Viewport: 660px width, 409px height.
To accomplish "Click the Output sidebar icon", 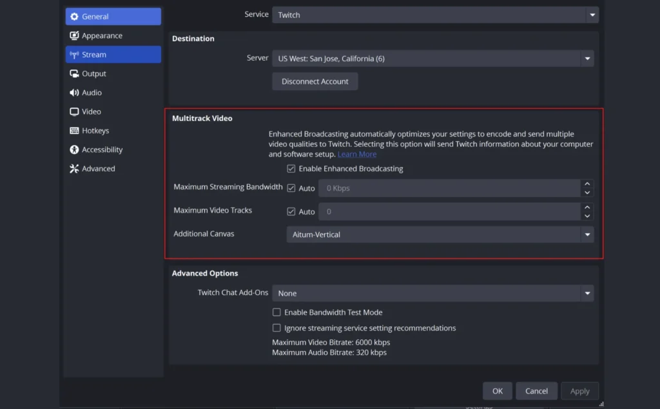I will click(74, 73).
